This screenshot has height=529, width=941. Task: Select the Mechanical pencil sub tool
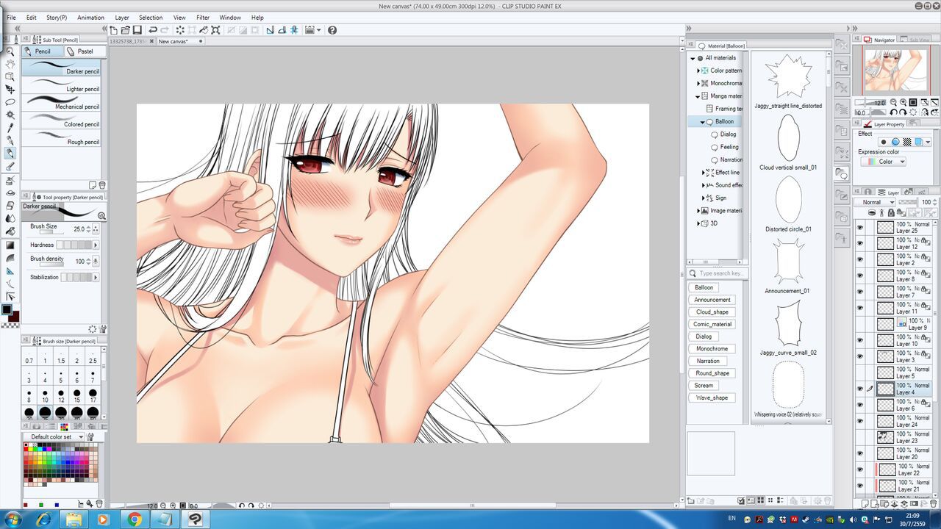click(x=62, y=102)
